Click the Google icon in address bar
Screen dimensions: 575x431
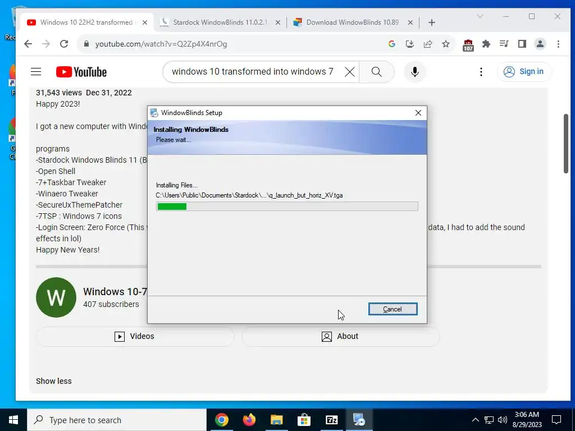coord(391,44)
